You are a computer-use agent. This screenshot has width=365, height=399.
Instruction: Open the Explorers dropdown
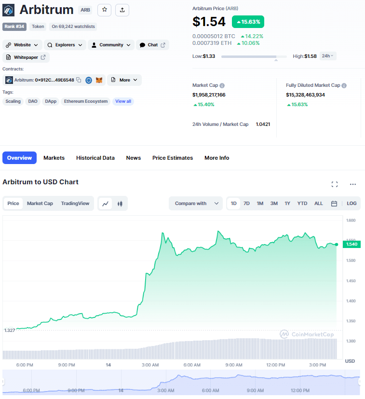point(65,45)
